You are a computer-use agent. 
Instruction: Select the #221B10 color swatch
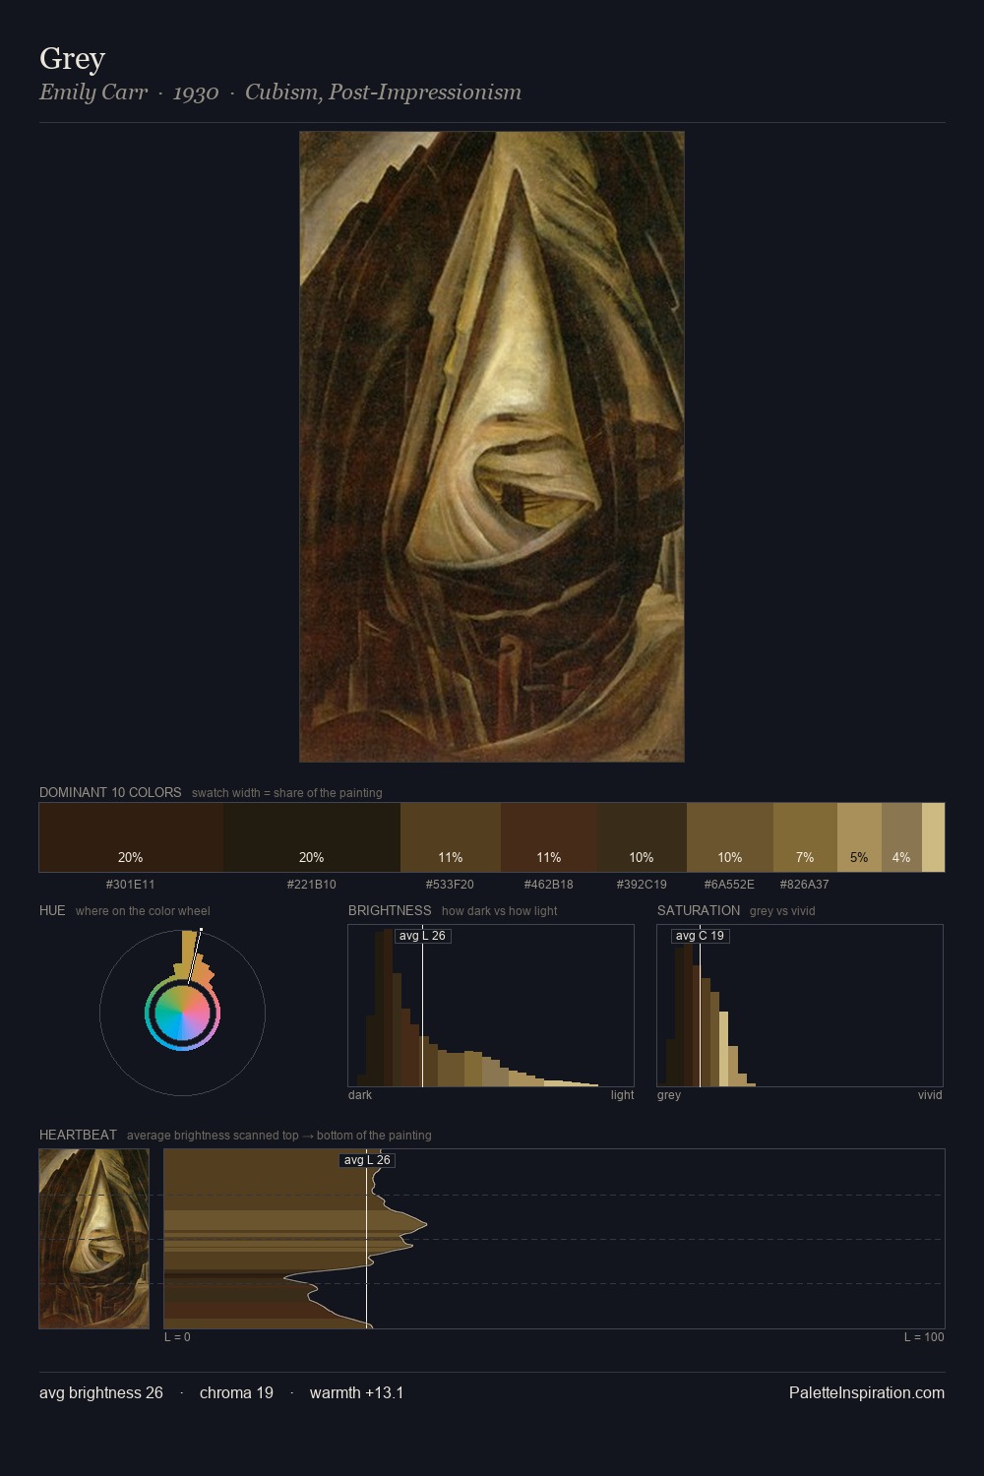pyautogui.click(x=312, y=837)
